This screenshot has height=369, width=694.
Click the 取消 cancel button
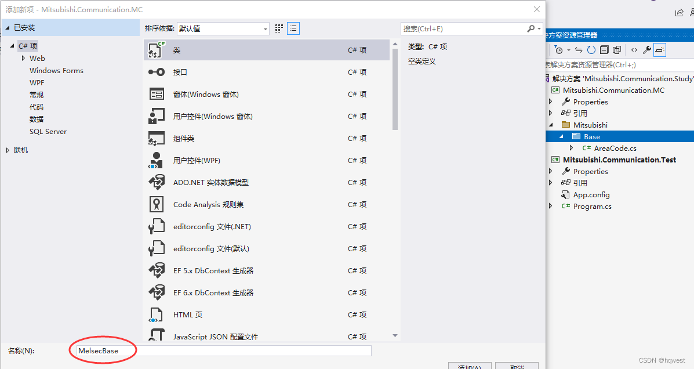517,366
